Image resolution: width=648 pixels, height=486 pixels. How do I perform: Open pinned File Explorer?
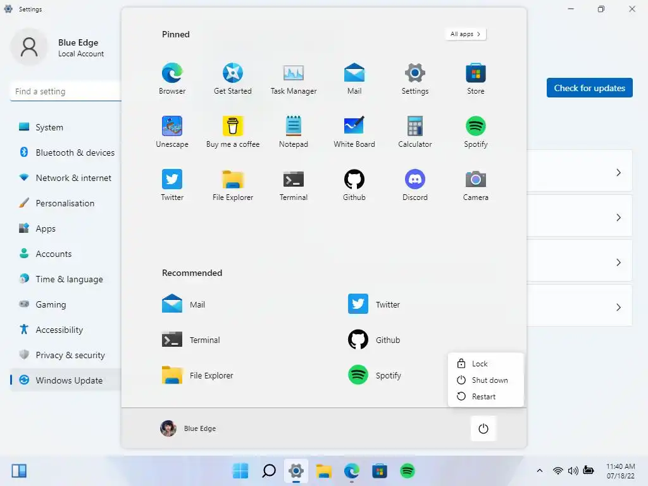(x=233, y=185)
